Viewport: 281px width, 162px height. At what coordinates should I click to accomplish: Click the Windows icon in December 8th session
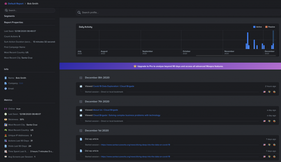269,92
